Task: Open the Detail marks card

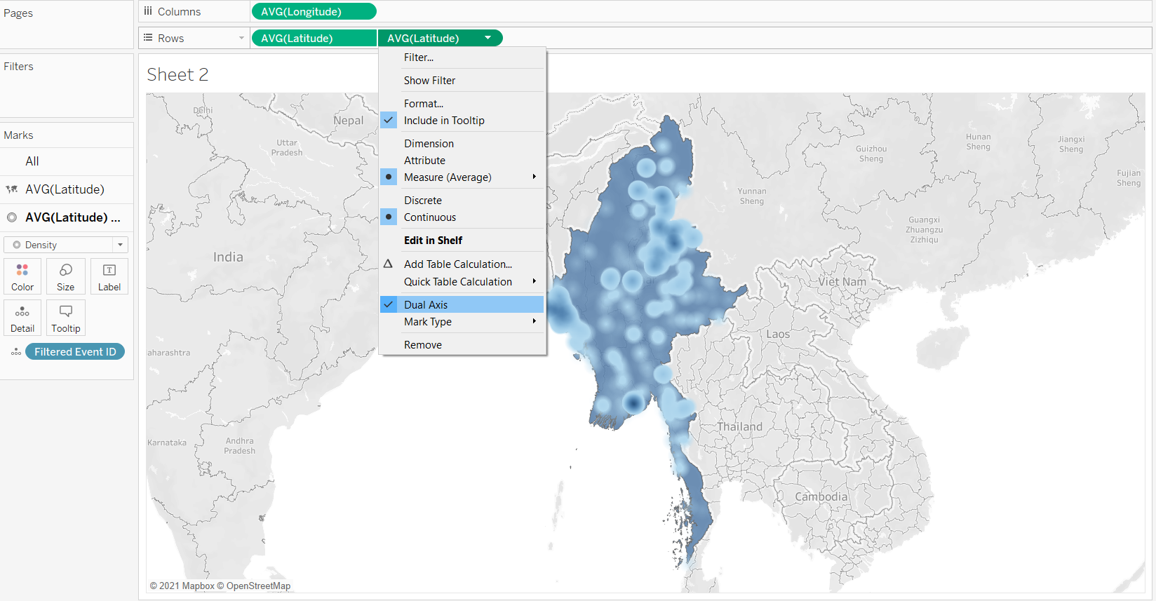Action: tap(22, 318)
